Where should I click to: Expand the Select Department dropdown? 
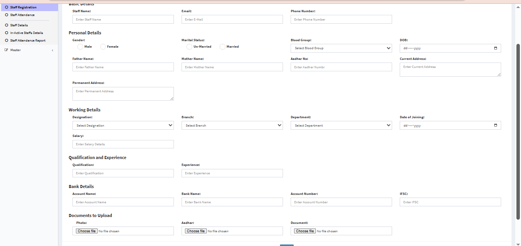point(341,125)
